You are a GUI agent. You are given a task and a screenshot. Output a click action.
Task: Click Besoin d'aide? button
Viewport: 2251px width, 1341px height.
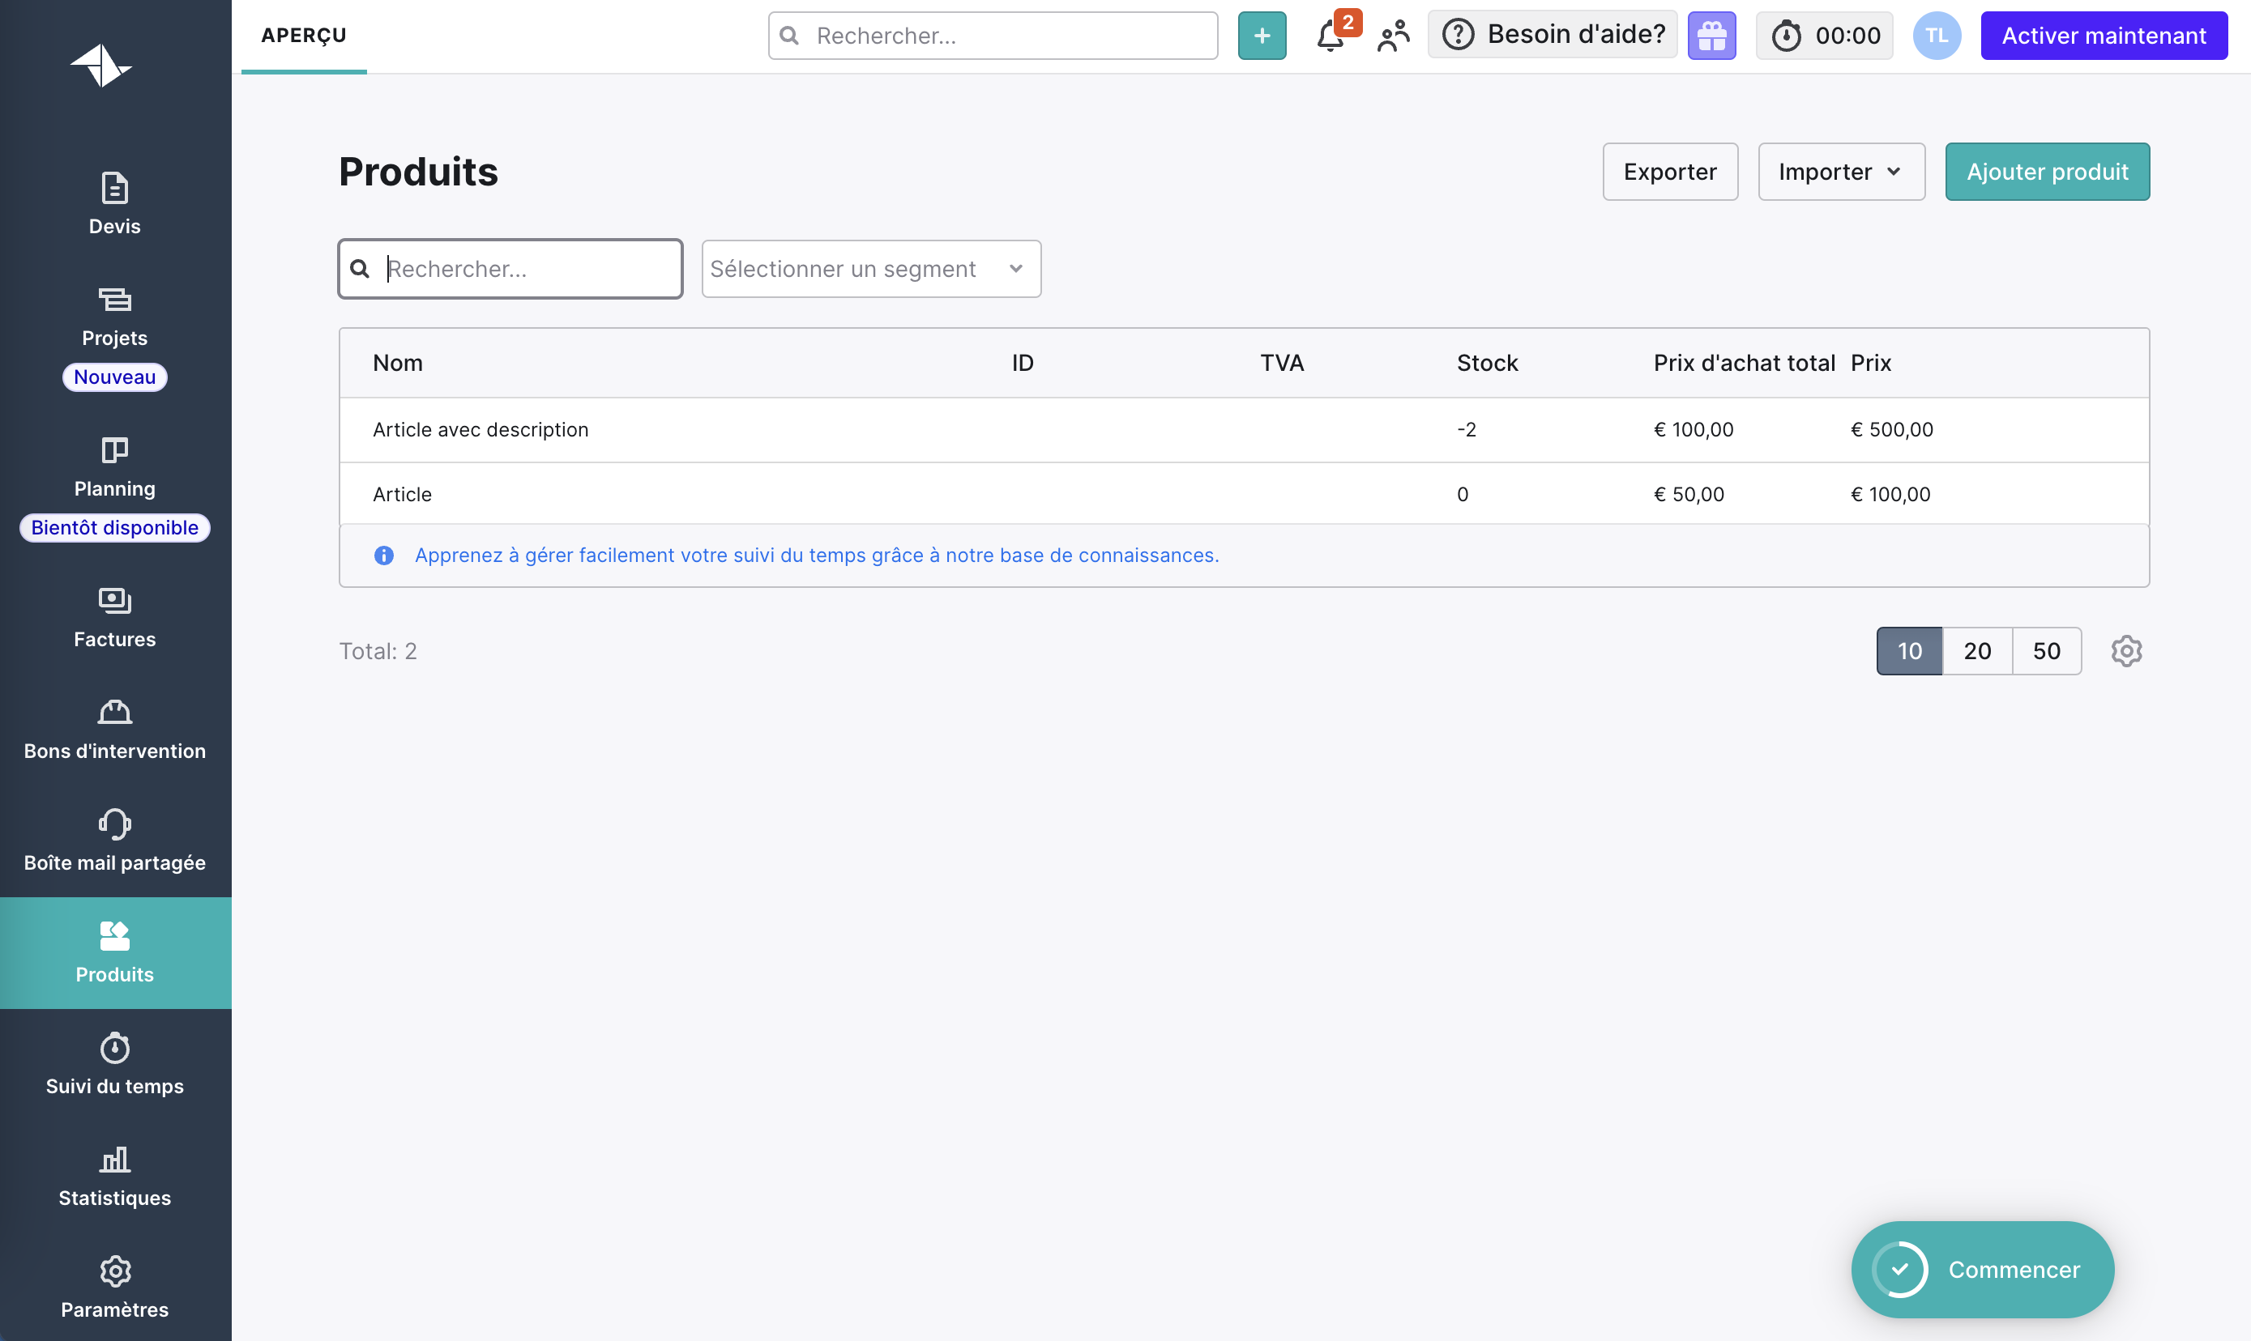pos(1553,34)
